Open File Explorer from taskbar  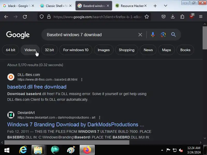click(38, 150)
